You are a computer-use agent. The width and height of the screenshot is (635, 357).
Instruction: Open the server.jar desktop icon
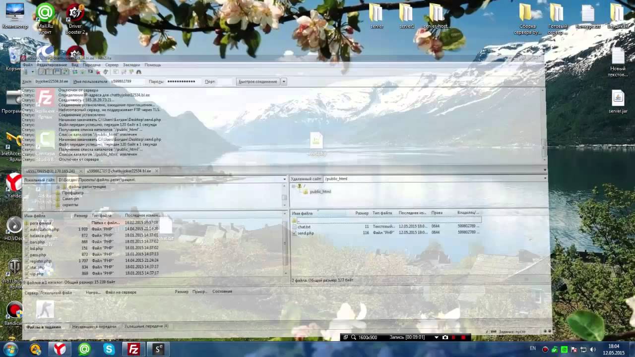pyautogui.click(x=618, y=102)
